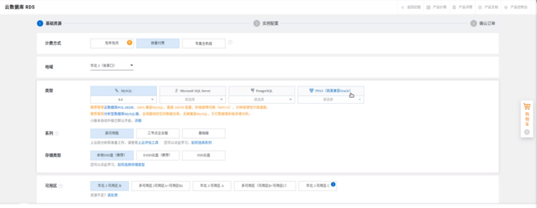
Task: Open the 如何选择系列 link
Action: click(x=201, y=142)
